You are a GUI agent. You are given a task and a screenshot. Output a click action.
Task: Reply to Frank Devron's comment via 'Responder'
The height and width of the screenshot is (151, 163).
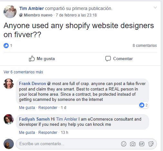pyautogui.click(x=48, y=108)
